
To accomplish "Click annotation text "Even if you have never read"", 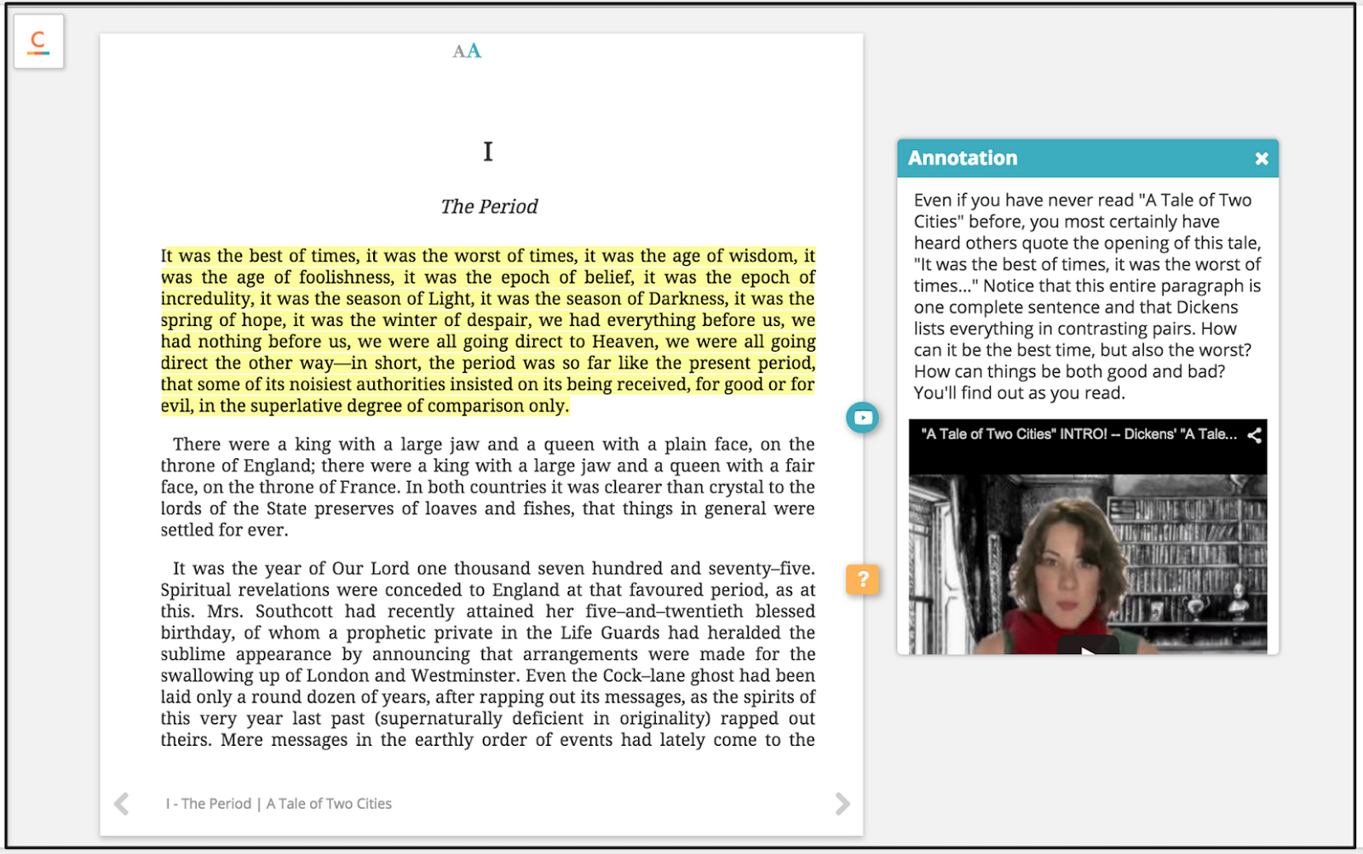I will (x=1088, y=296).
